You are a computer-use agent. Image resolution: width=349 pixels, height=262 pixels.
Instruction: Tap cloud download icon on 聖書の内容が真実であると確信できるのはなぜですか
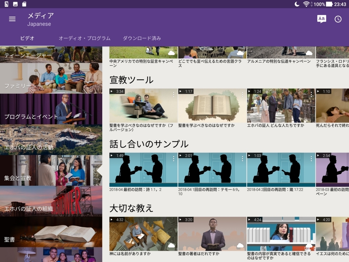(x=309, y=245)
